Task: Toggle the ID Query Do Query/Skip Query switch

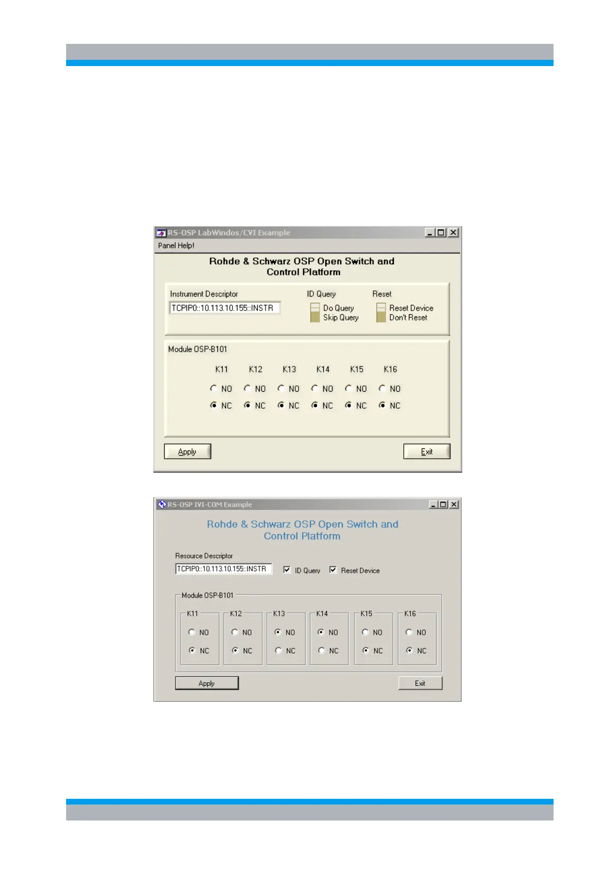Action: coord(315,313)
